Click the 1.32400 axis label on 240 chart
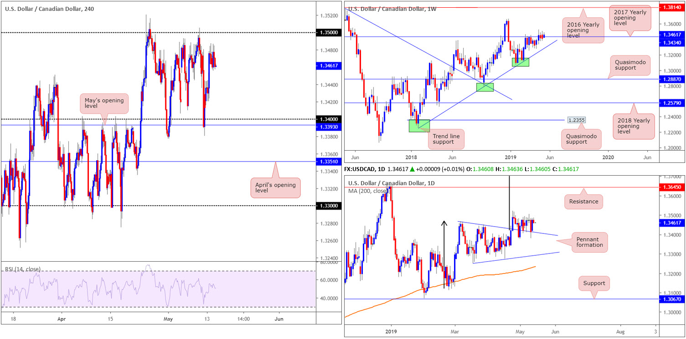The width and height of the screenshot is (686, 339). [x=329, y=258]
